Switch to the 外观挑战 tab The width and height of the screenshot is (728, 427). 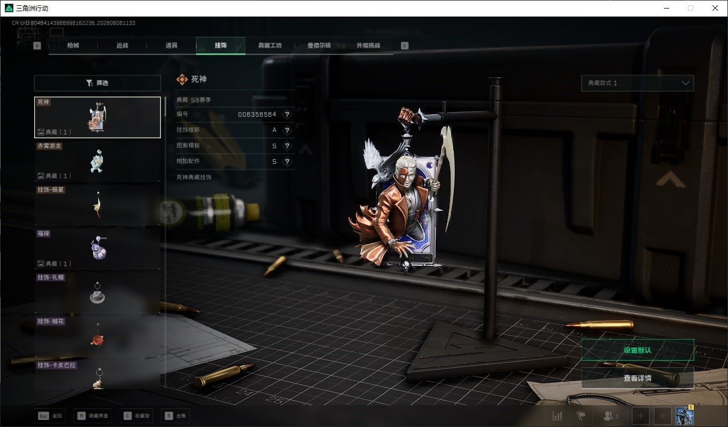368,45
